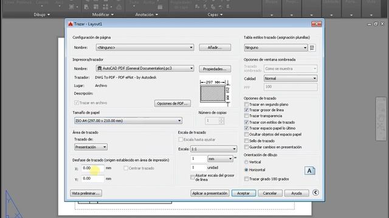
Task: Click the landscape orientation preview icon
Action: point(309,171)
